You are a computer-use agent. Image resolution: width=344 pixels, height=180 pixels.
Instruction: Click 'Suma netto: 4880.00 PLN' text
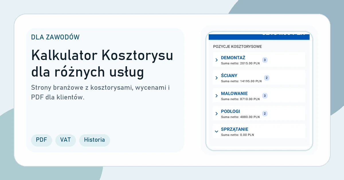[240, 117]
